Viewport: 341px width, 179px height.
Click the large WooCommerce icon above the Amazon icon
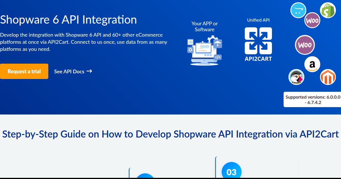(305, 45)
